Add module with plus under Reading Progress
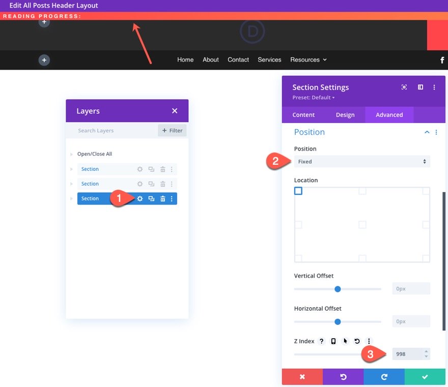 point(44,22)
